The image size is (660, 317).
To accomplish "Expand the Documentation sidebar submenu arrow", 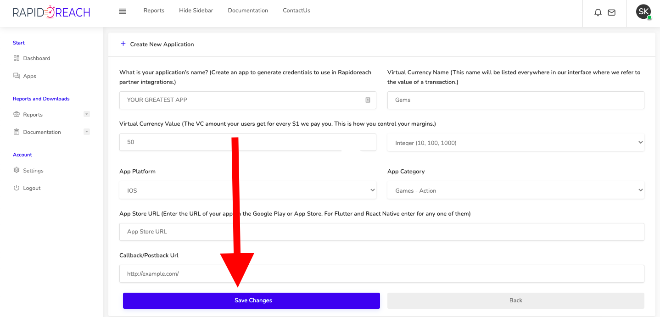I will coord(87,132).
